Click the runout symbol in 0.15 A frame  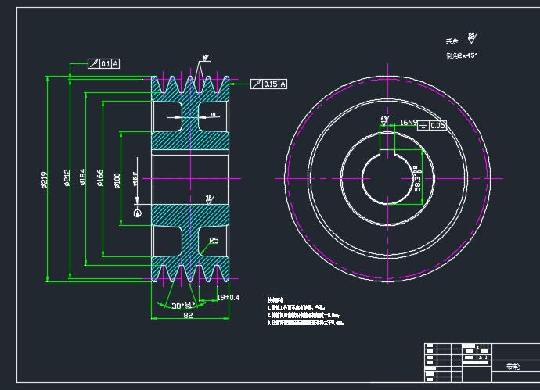[257, 84]
